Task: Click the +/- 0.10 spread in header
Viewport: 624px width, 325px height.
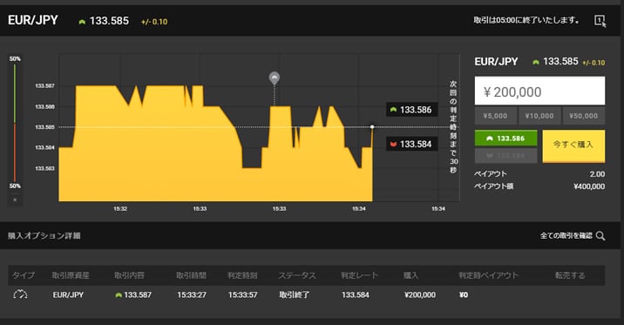Action: pyautogui.click(x=154, y=22)
